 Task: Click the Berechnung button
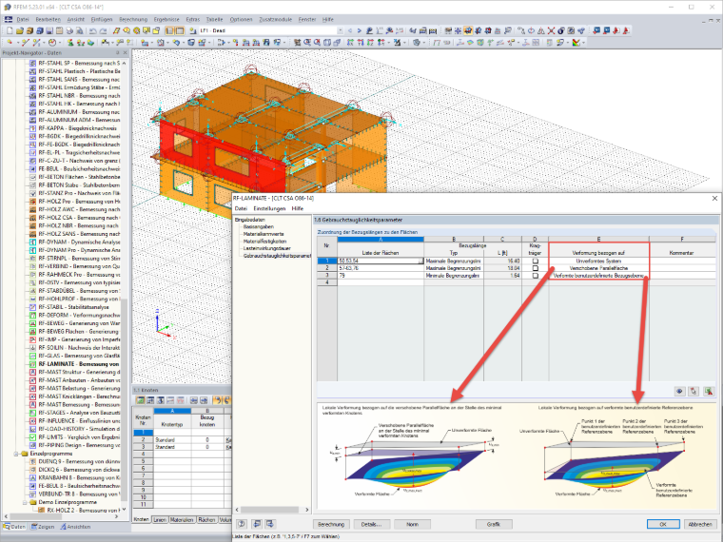[x=331, y=525]
